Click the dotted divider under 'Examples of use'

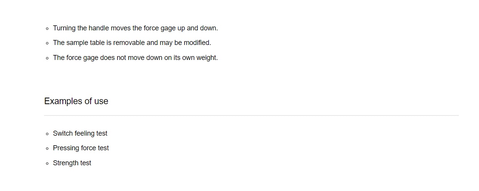251,115
